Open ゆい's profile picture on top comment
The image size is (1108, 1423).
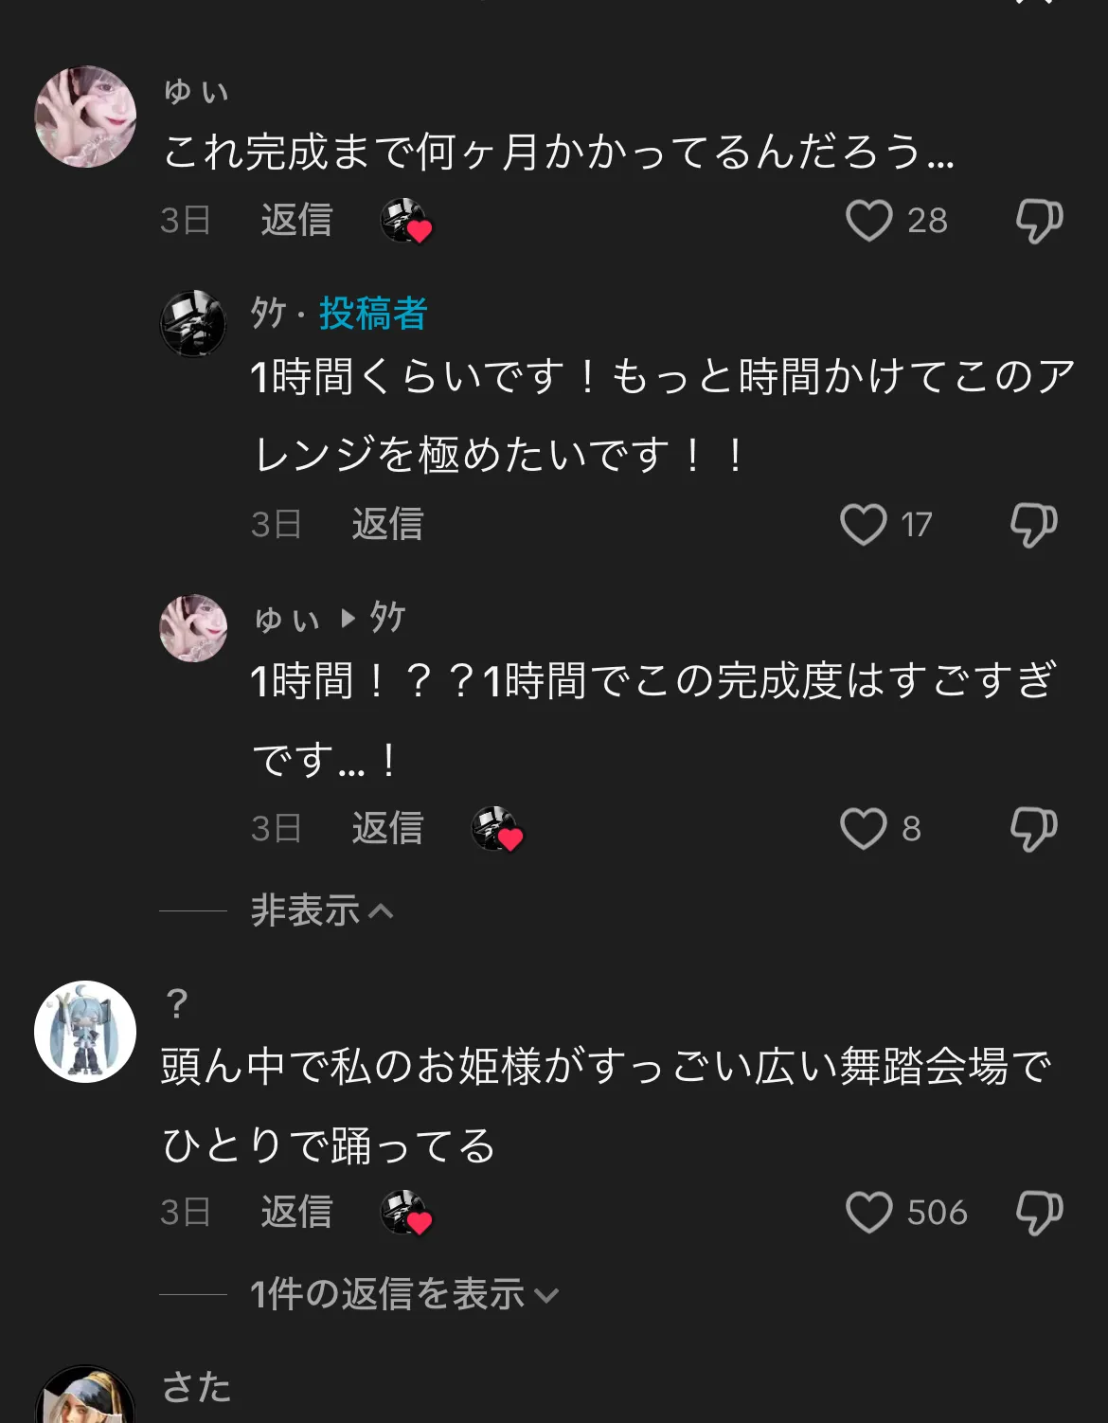(x=85, y=117)
